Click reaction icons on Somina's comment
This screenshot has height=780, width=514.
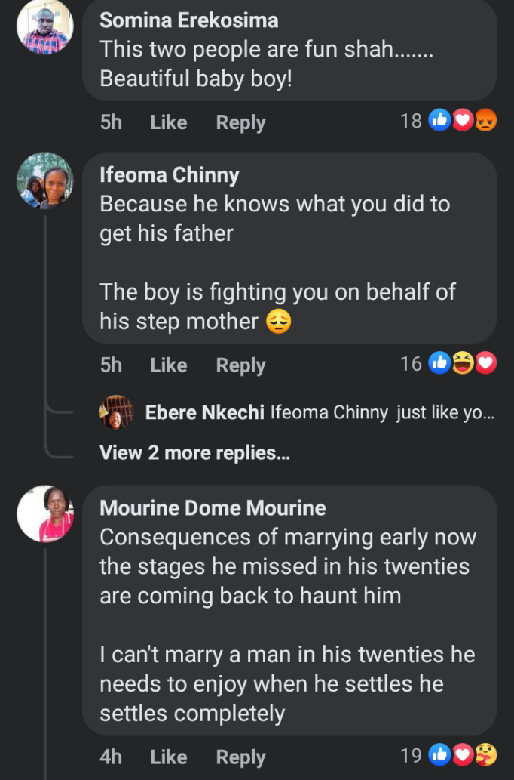(x=463, y=121)
